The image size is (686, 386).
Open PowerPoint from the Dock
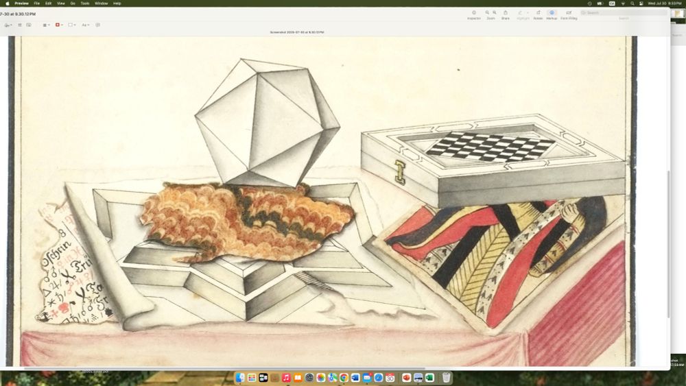(x=406, y=377)
